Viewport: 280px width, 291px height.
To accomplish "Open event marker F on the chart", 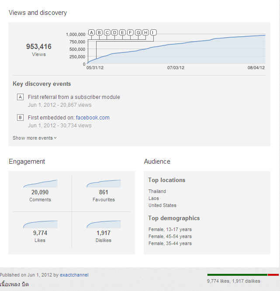I will pyautogui.click(x=130, y=32).
